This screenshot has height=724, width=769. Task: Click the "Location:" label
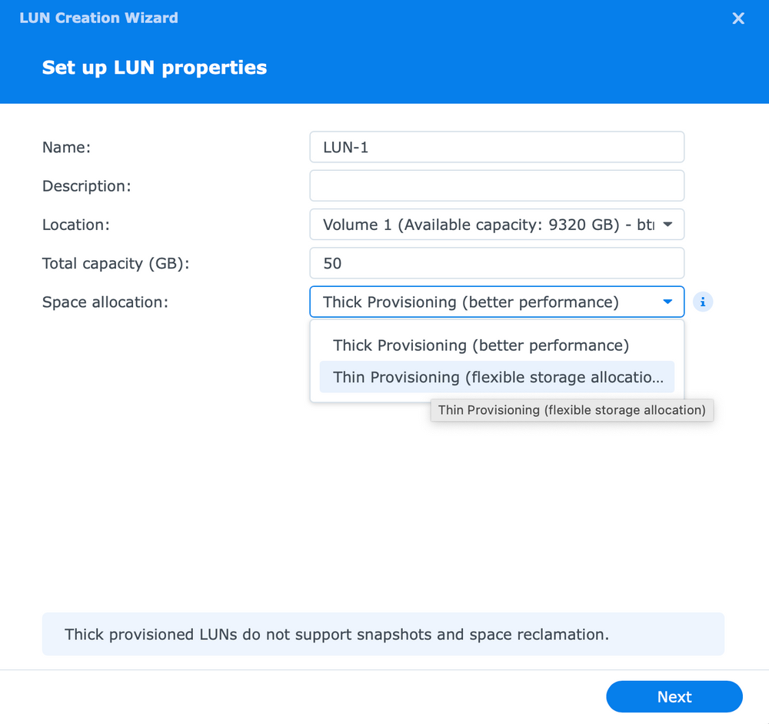point(76,225)
